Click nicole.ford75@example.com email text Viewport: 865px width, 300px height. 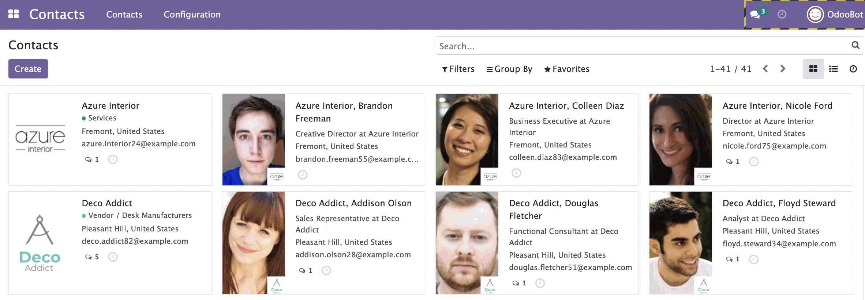pos(774,146)
